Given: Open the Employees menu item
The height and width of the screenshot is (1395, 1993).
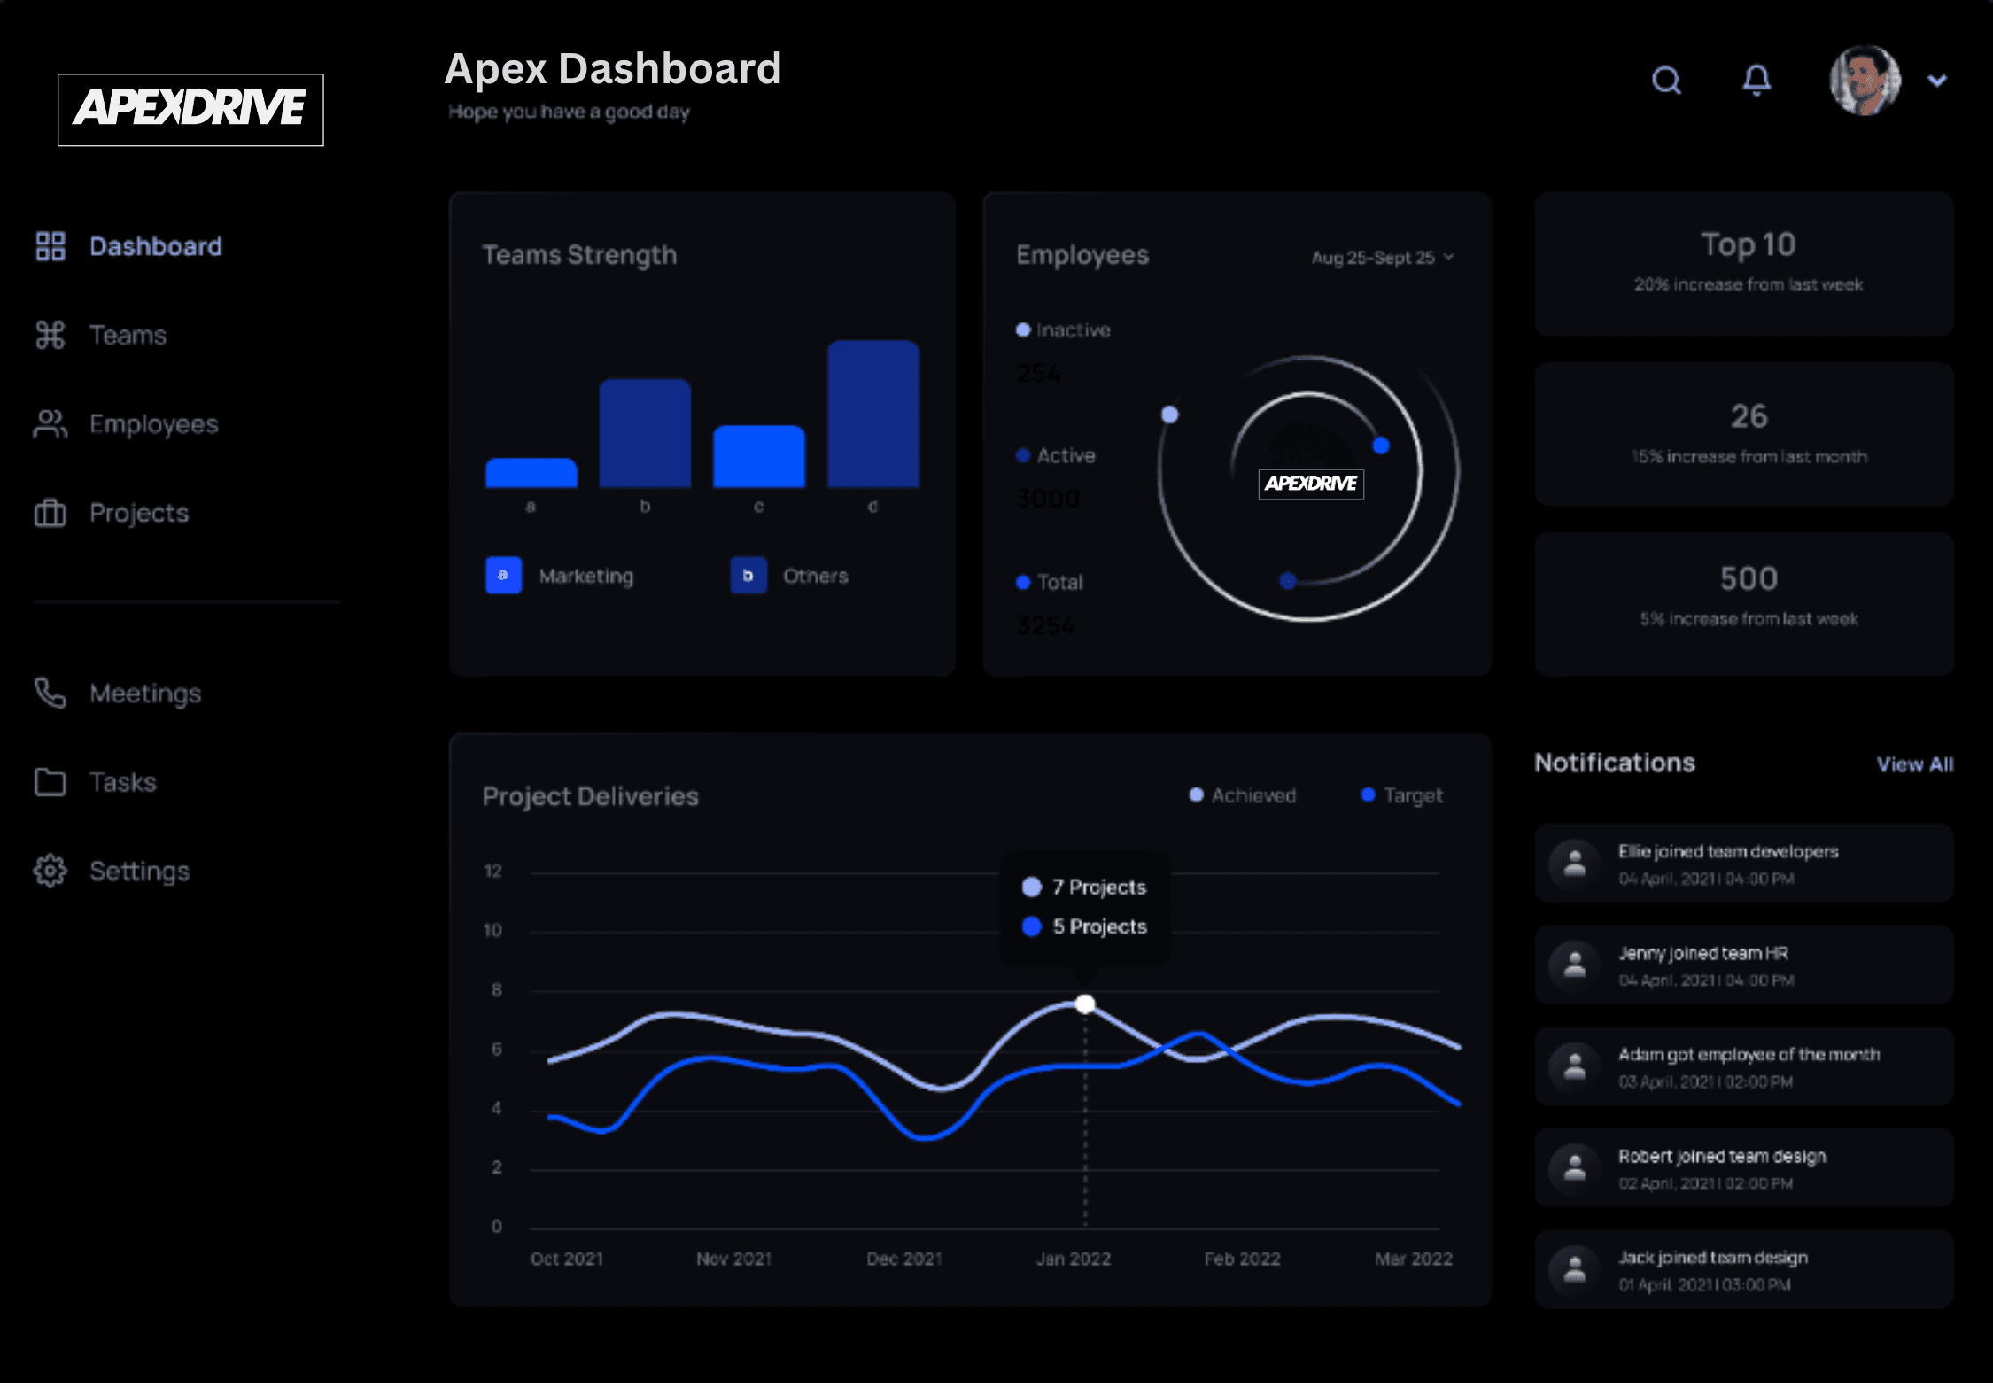Looking at the screenshot, I should pos(154,424).
